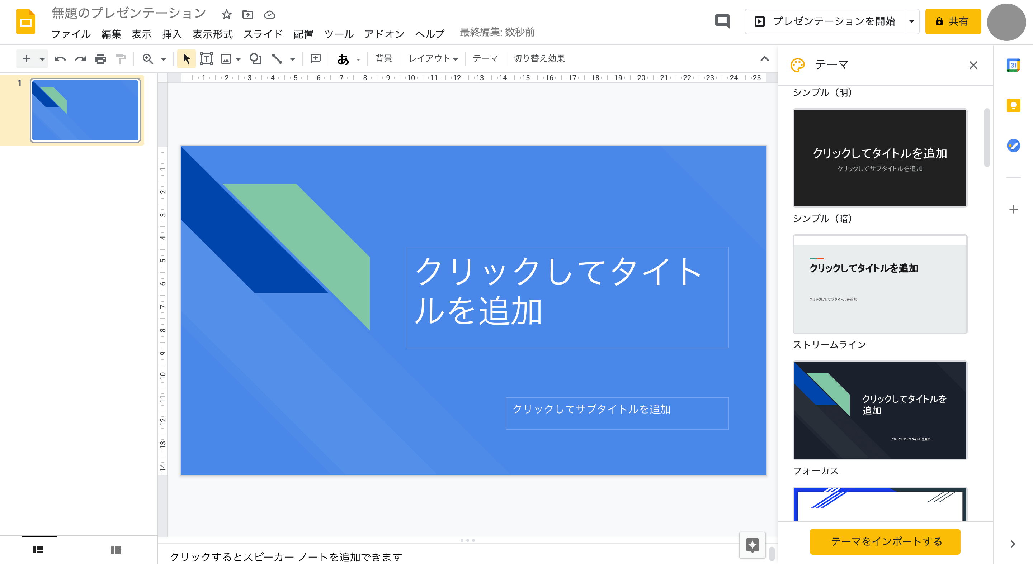Open the image insert dropdown arrow
Viewport: 1033px width, 564px height.
(x=238, y=59)
